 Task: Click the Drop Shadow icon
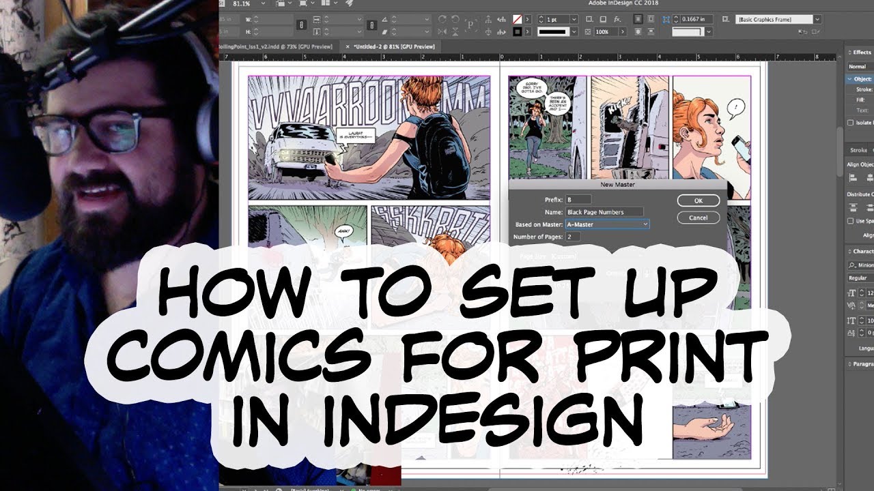pyautogui.click(x=603, y=19)
